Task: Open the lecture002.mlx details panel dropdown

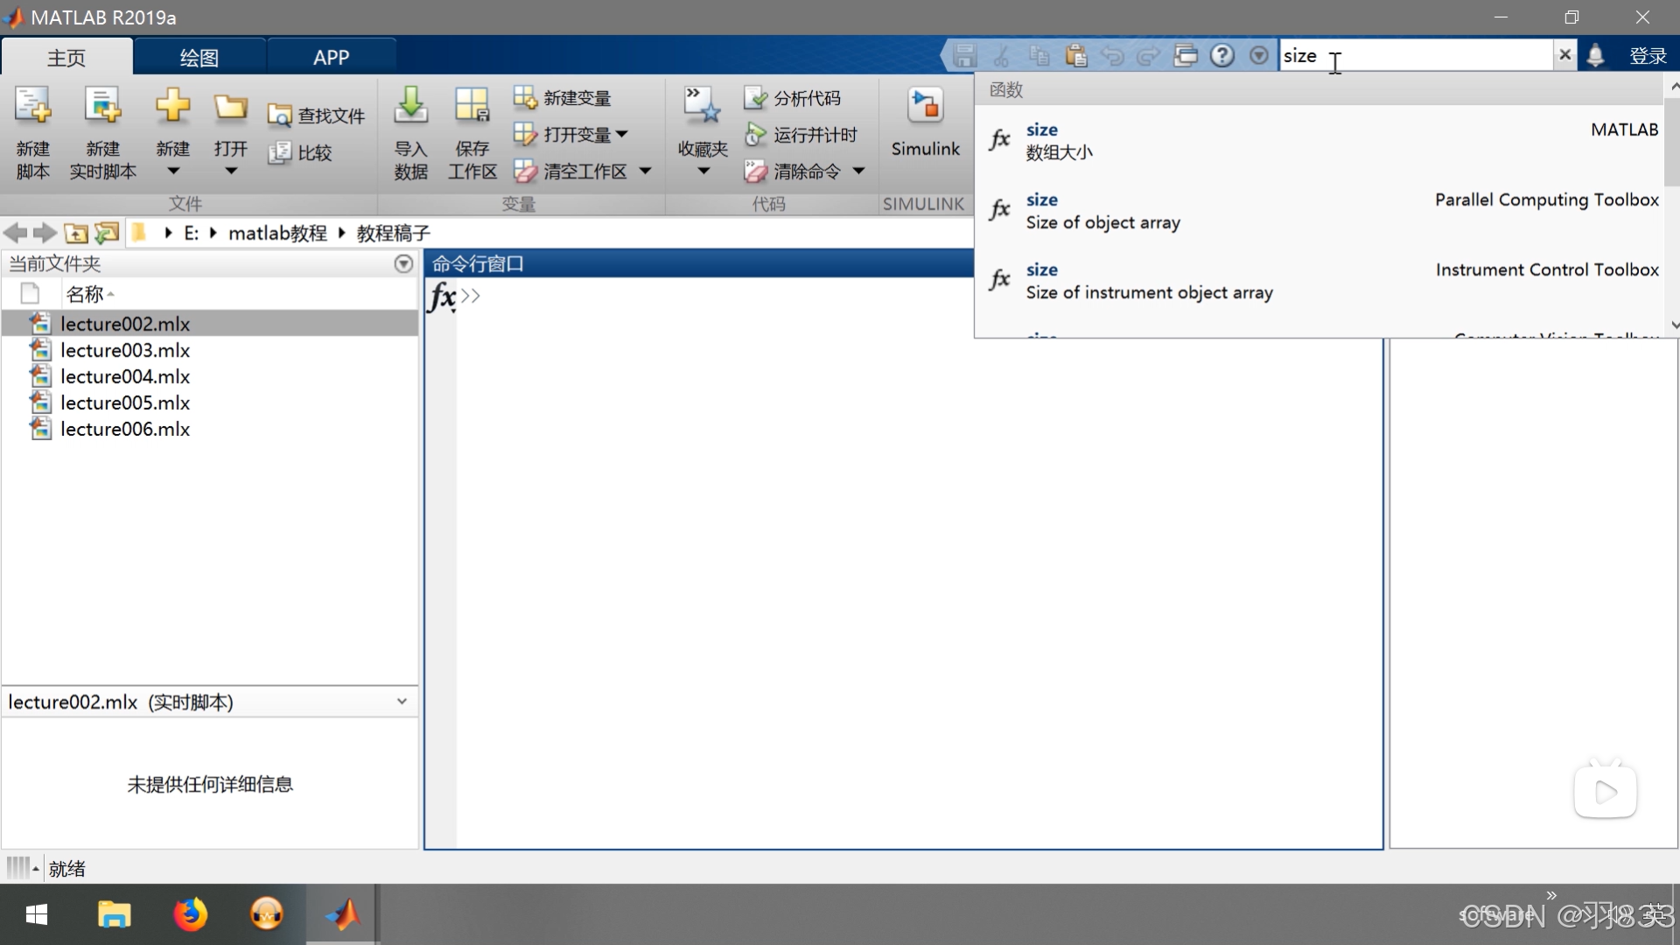Action: (402, 702)
